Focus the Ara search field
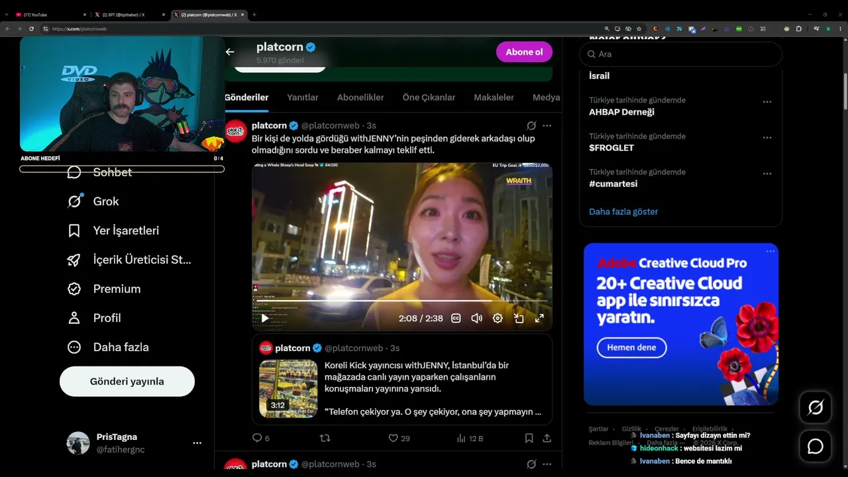 (x=681, y=54)
